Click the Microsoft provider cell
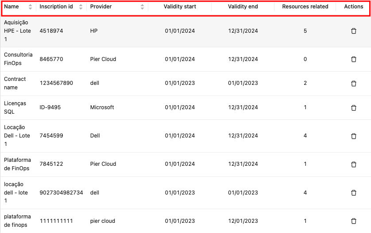The width and height of the screenshot is (371, 233). tap(102, 107)
